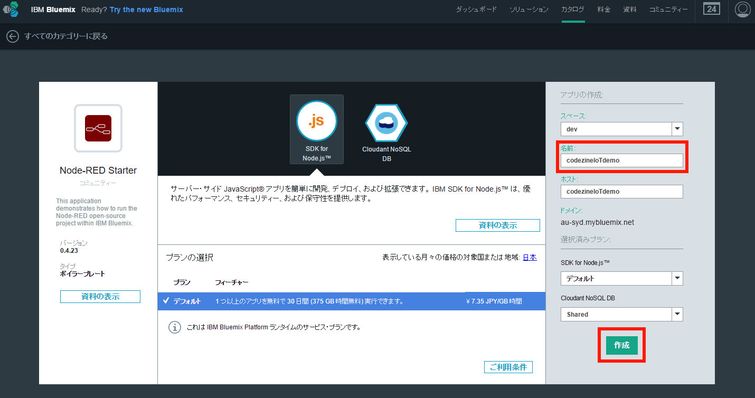Go to the ダッシュボード tab

tap(476, 10)
